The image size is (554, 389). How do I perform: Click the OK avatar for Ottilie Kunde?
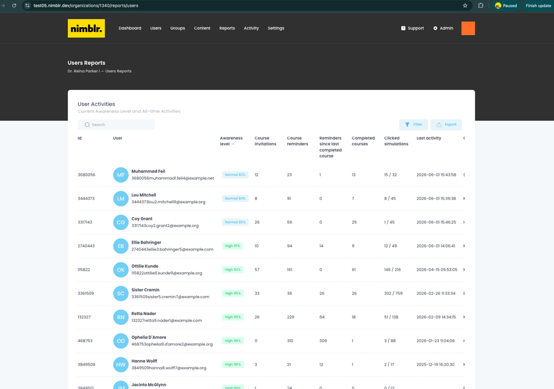pyautogui.click(x=121, y=270)
